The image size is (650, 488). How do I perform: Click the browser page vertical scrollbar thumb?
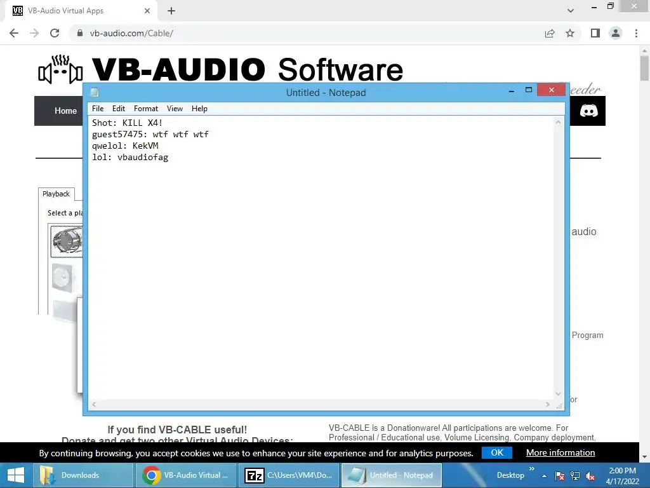pos(645,69)
